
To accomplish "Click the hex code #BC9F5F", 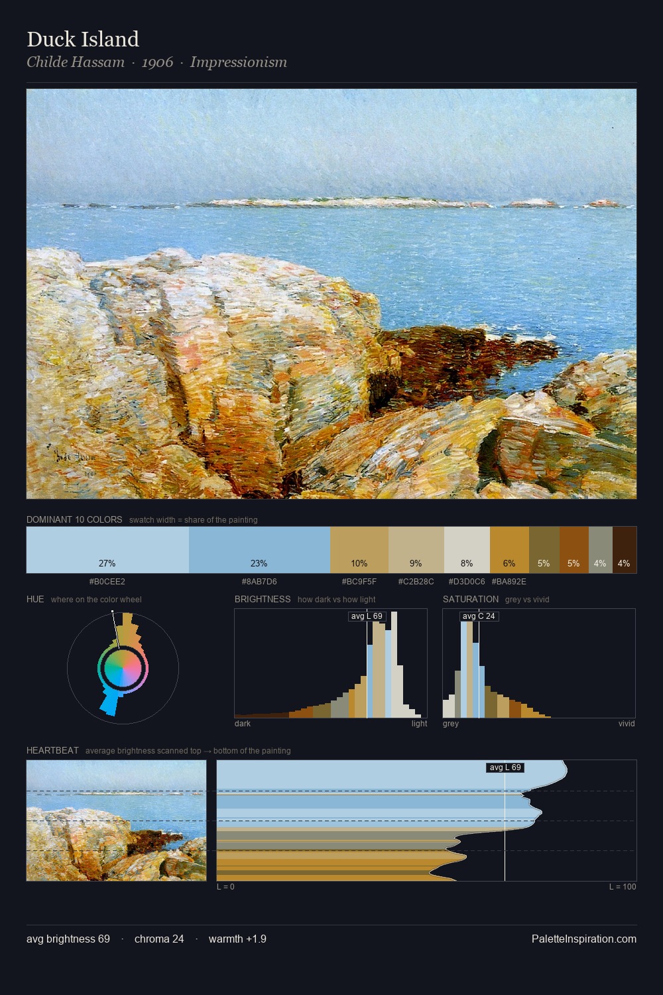I will pos(359,582).
